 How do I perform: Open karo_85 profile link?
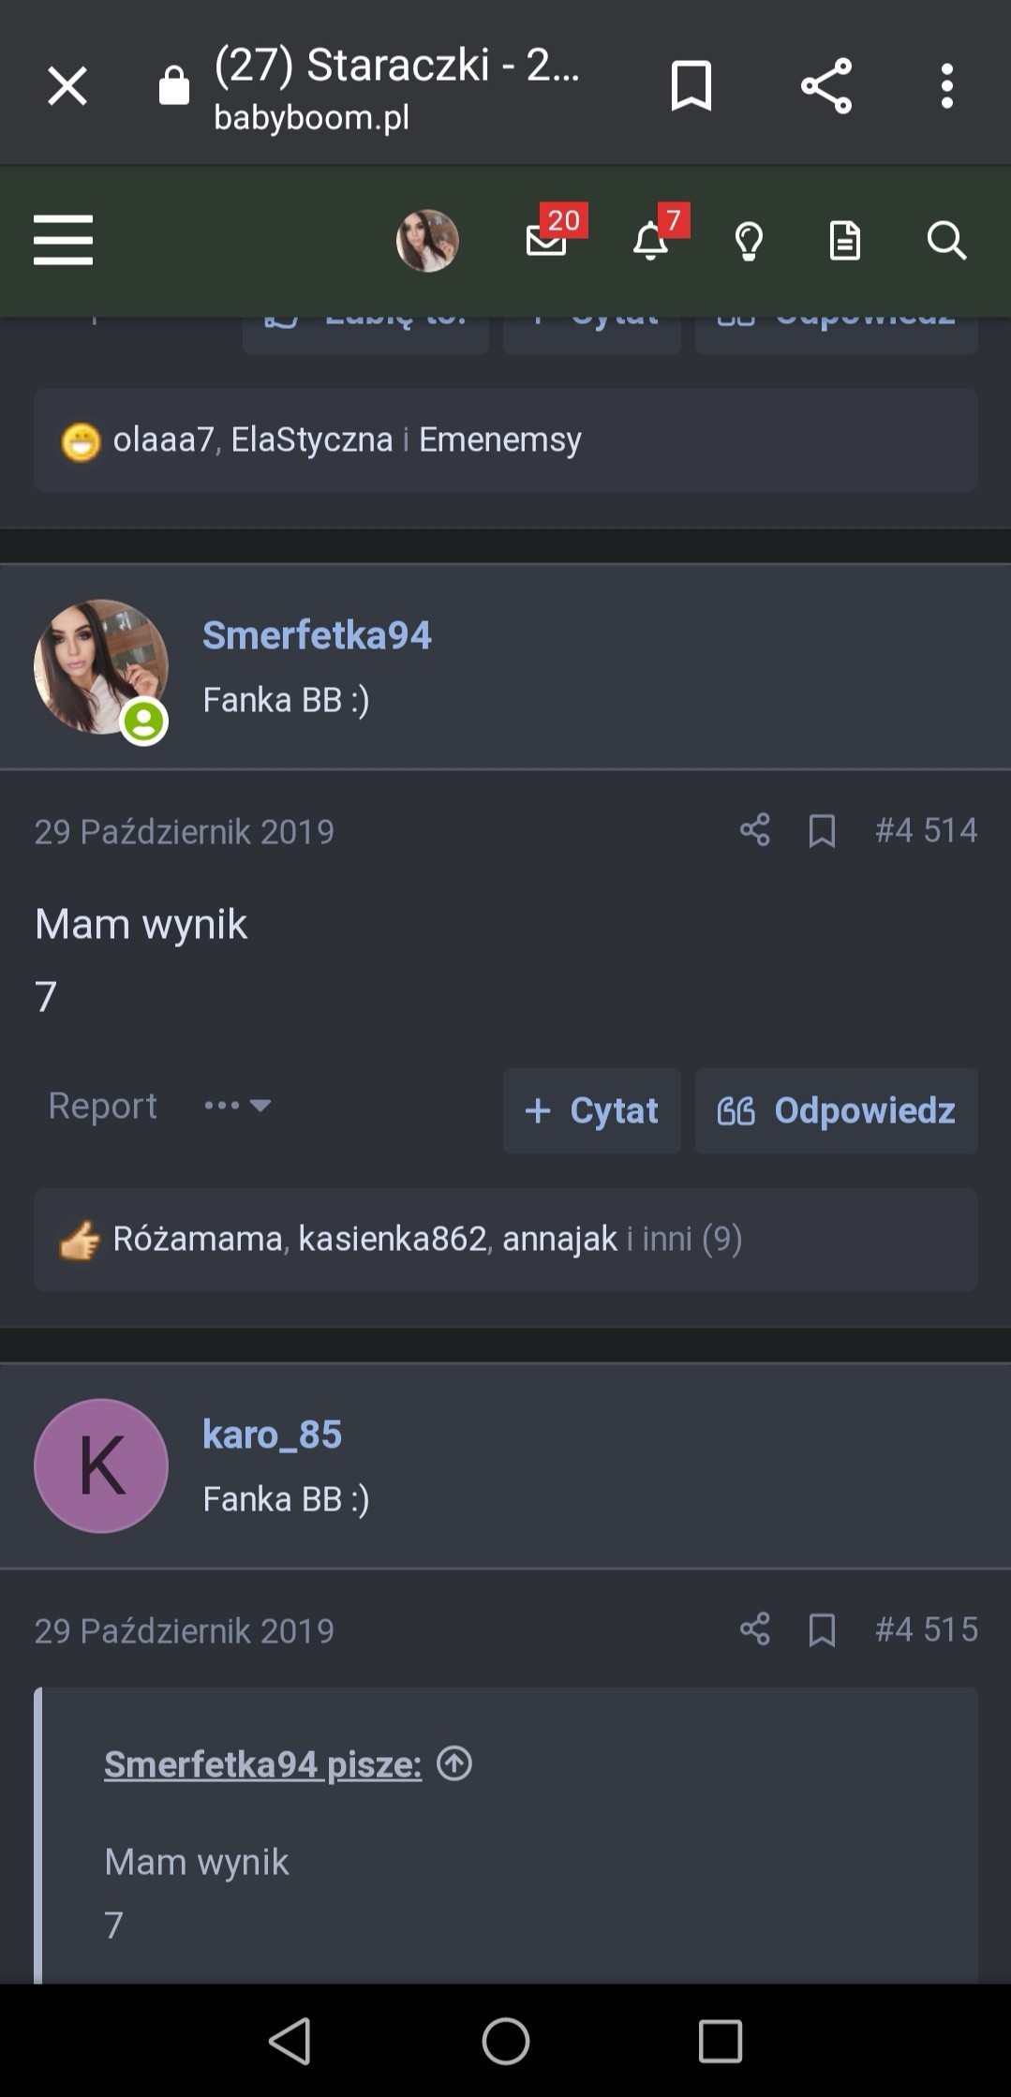click(272, 1434)
